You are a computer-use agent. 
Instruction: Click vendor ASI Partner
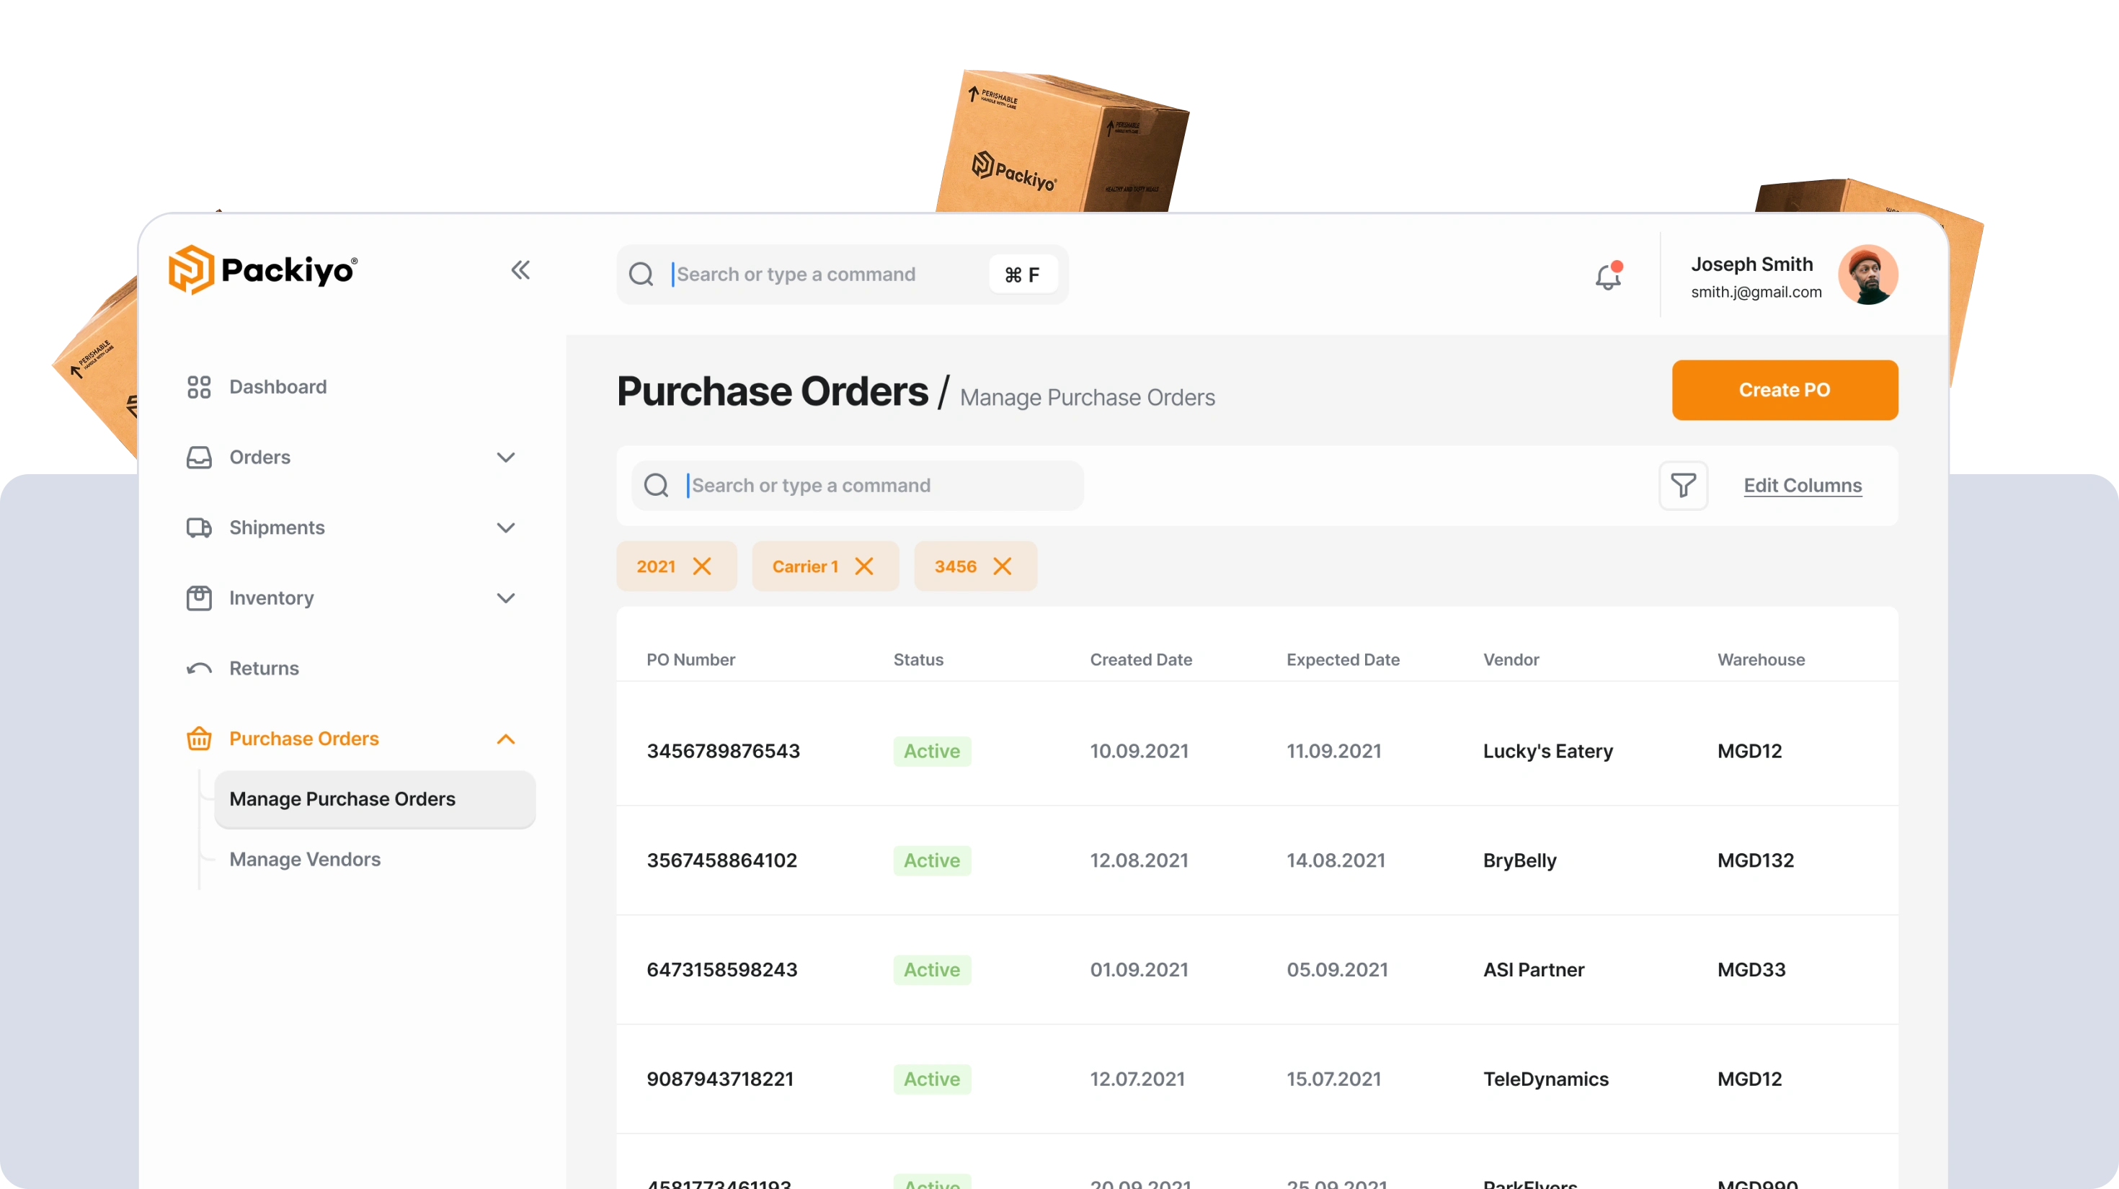[x=1533, y=969]
